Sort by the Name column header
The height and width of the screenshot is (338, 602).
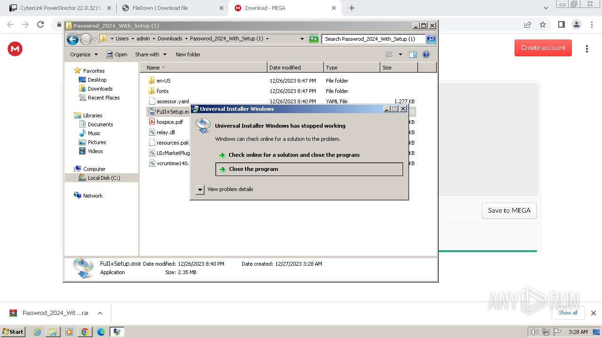(x=204, y=68)
